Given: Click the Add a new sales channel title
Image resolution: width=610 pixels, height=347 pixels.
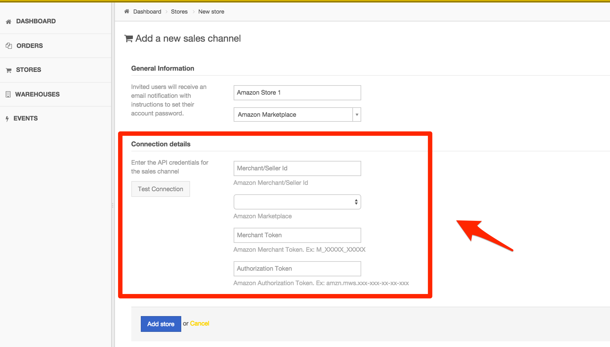Looking at the screenshot, I should (188, 38).
